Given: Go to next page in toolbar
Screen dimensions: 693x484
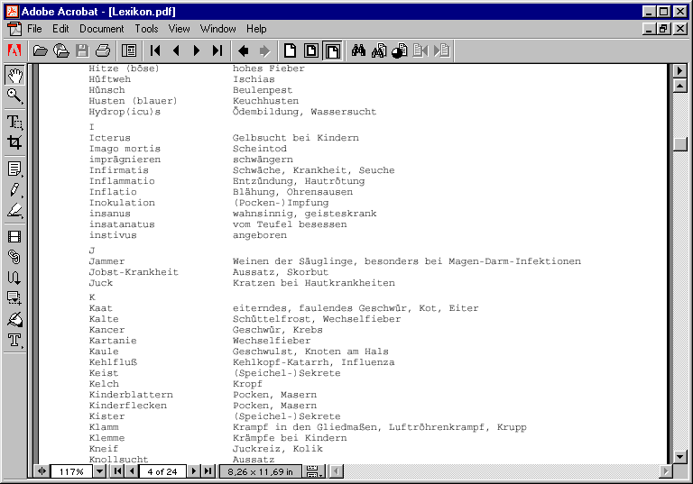Looking at the screenshot, I should (x=197, y=50).
